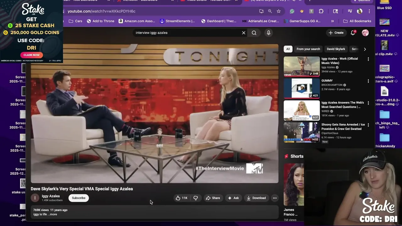Open the media controls icon in toolbar
This screenshot has height=226, width=402.
350,11
